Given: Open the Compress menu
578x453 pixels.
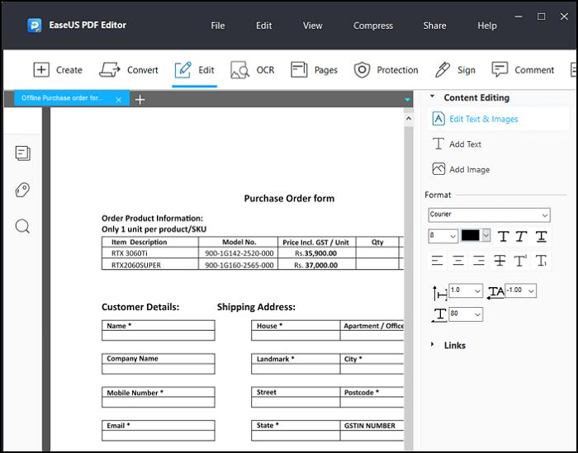Looking at the screenshot, I should coord(373,26).
